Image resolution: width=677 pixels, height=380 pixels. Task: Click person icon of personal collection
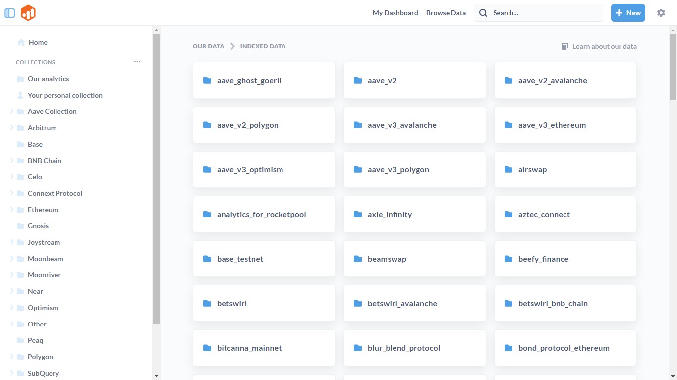pos(20,95)
